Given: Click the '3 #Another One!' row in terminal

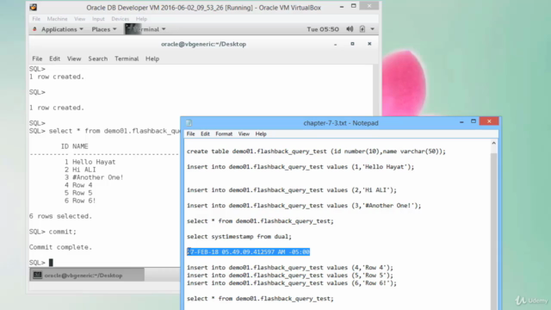Looking at the screenshot, I should click(94, 177).
